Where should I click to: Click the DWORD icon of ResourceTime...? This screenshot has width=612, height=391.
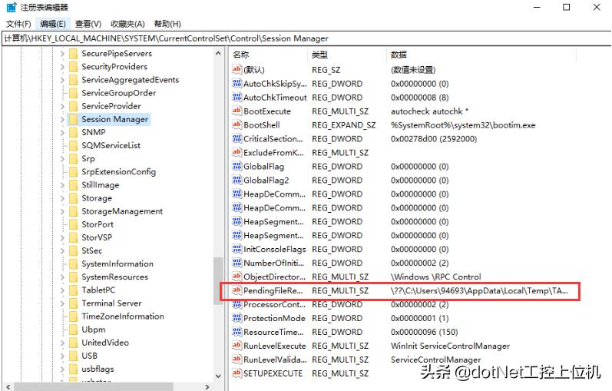[237, 332]
